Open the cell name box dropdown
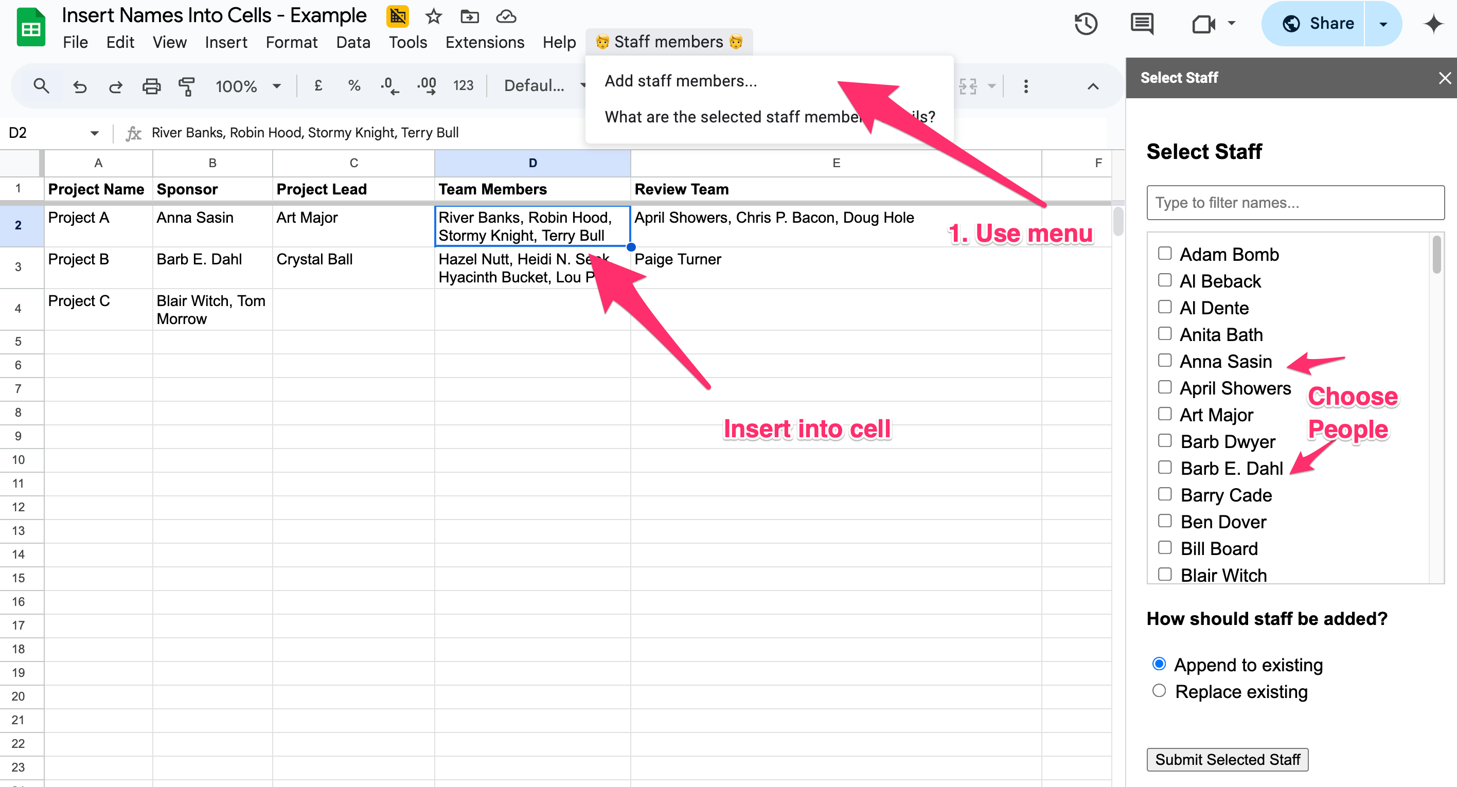 click(94, 133)
